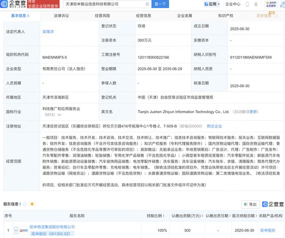Open the mobile phone icon in header
Image resolution: width=285 pixels, height=238 pixels.
pos(247,4)
